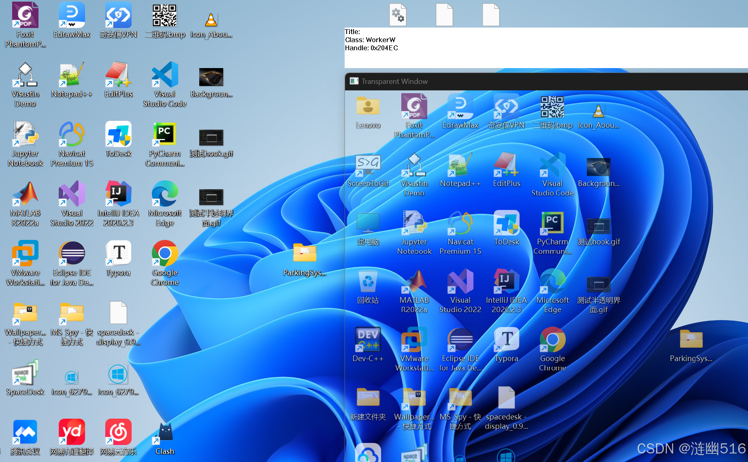Open Navicat Premium 15 on the left desktop

click(72, 144)
